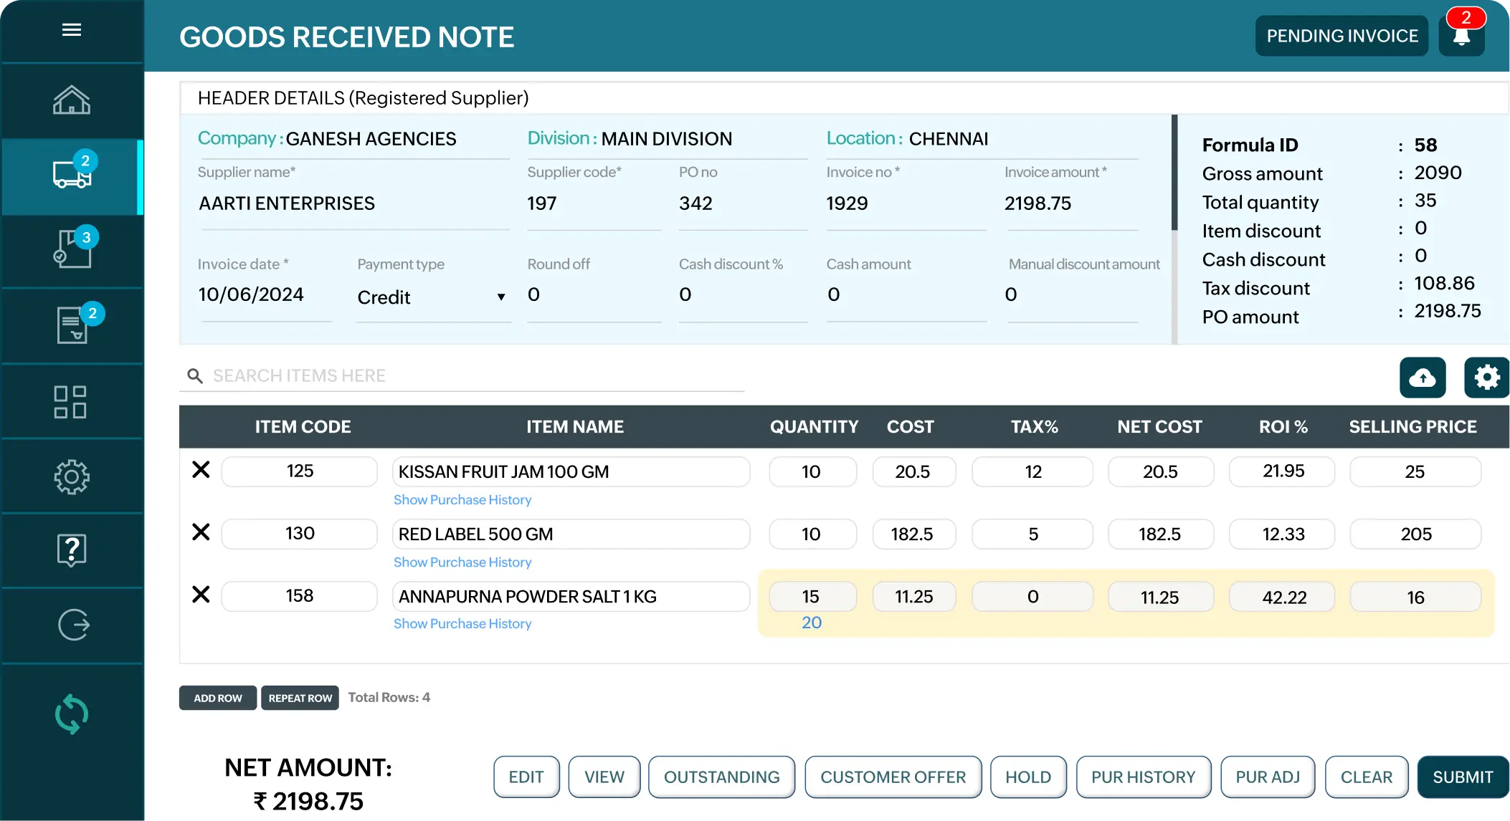
Task: Click the cloud upload icon above the table
Action: click(1423, 378)
